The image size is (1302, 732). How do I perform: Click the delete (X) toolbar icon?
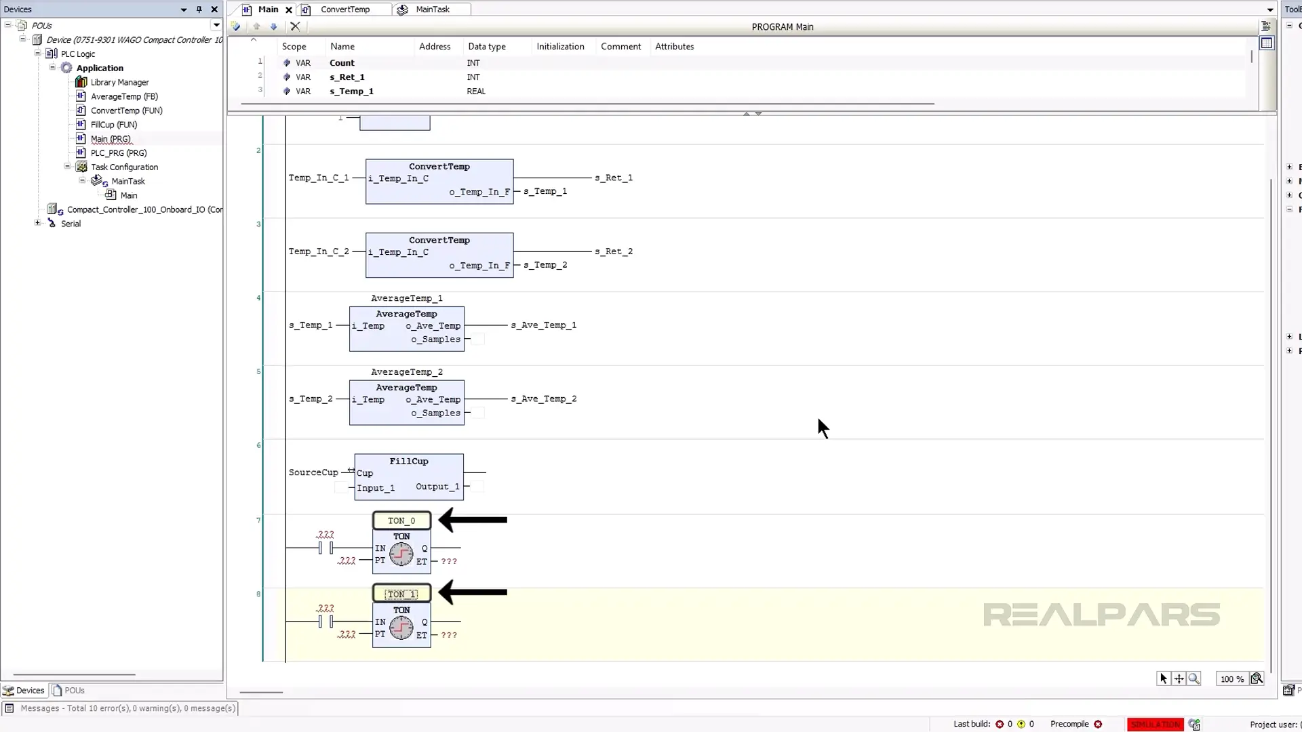pos(294,26)
